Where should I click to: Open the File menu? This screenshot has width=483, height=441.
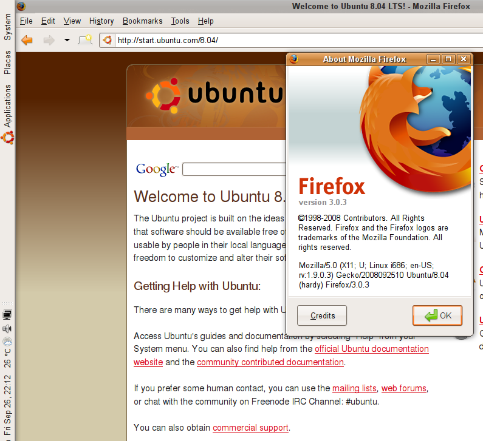[x=26, y=21]
